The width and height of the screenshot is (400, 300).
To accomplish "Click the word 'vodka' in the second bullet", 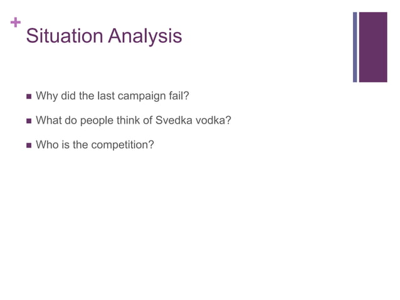I will [213, 121].
